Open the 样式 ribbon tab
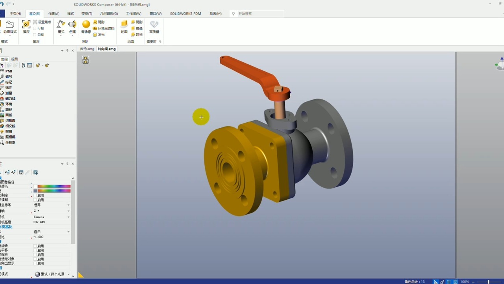The image size is (504, 284). point(70,13)
